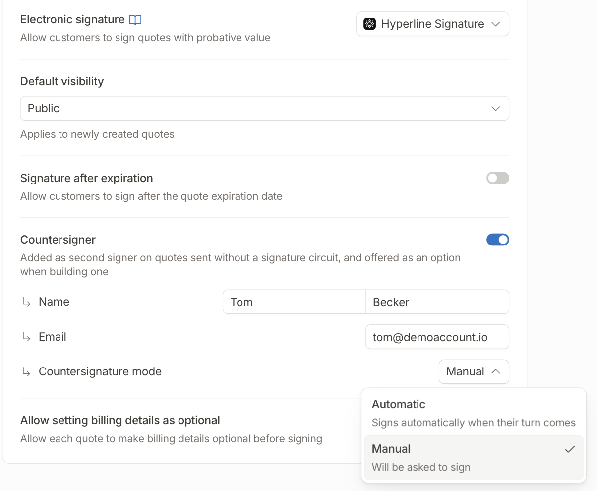Click the Countersignature mode label
The width and height of the screenshot is (597, 491).
[x=100, y=371]
